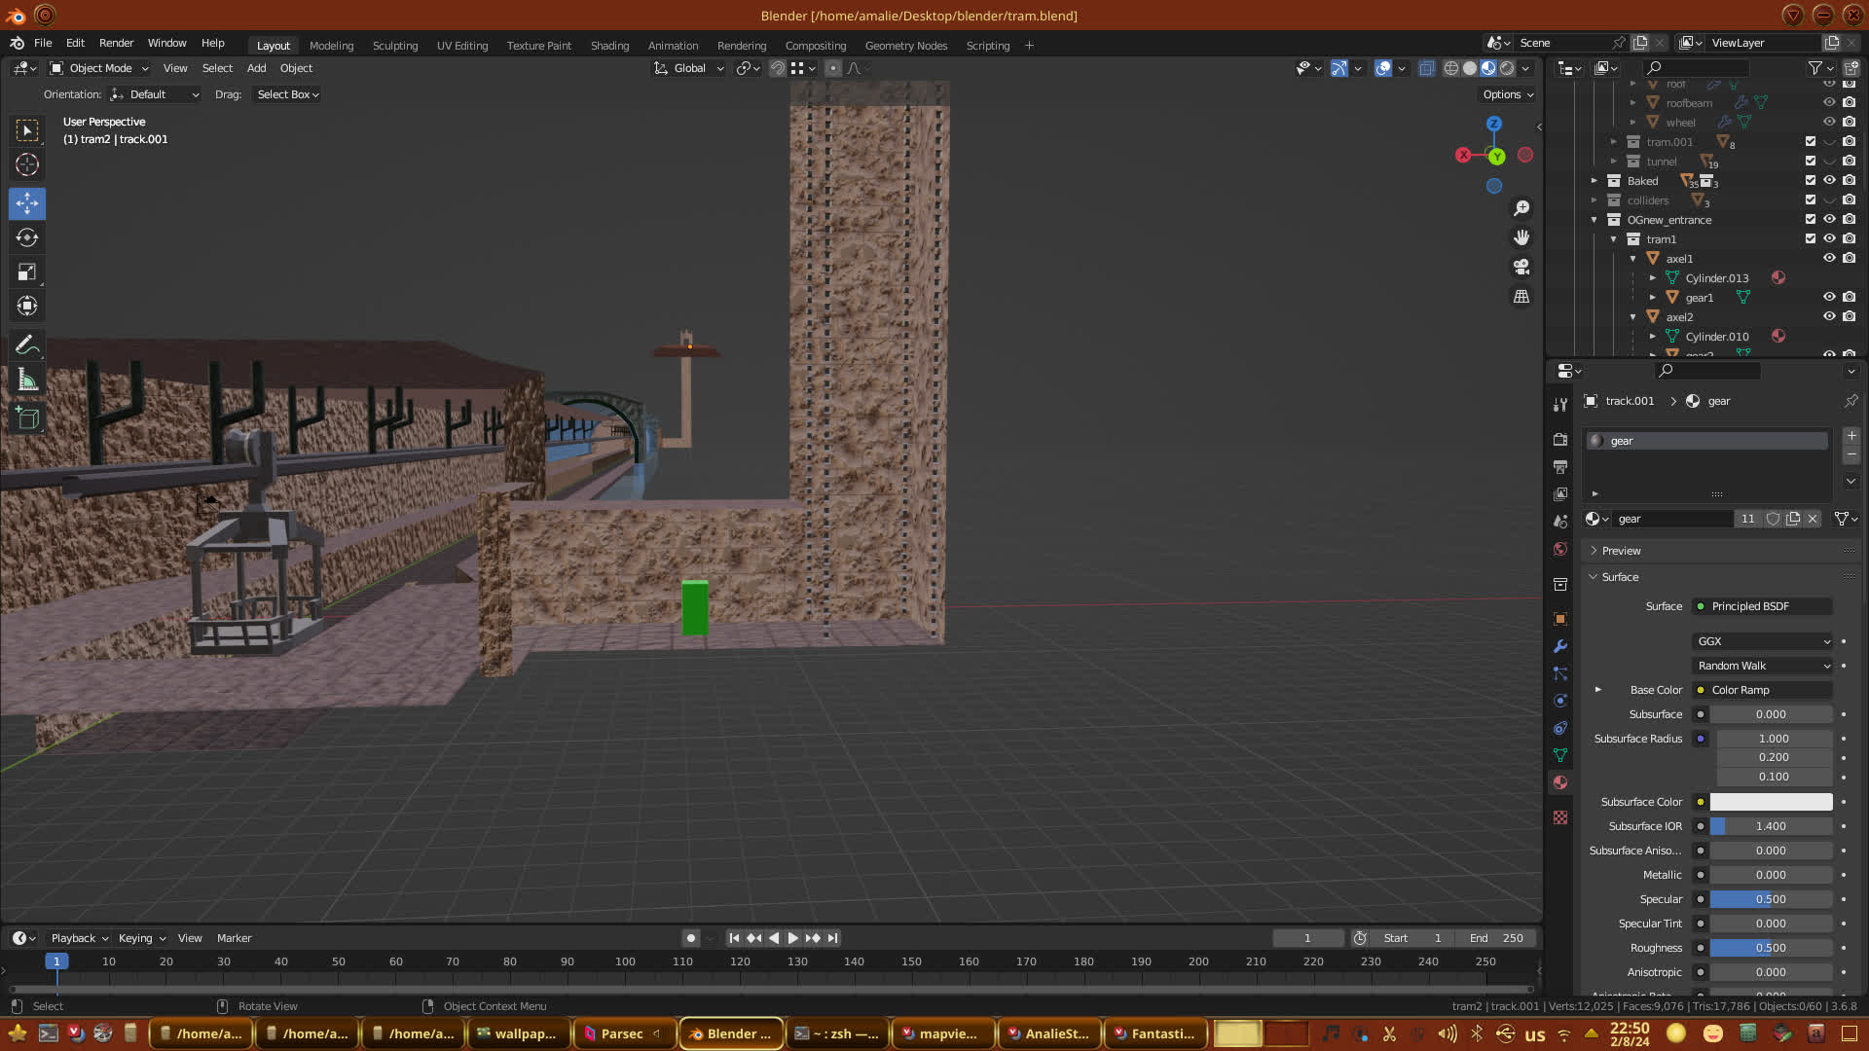Open the GGX distribution dropdown
1869x1051 pixels.
tap(1763, 641)
